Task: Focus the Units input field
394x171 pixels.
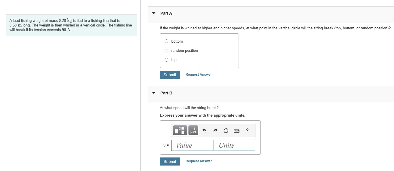Action: tap(234, 145)
